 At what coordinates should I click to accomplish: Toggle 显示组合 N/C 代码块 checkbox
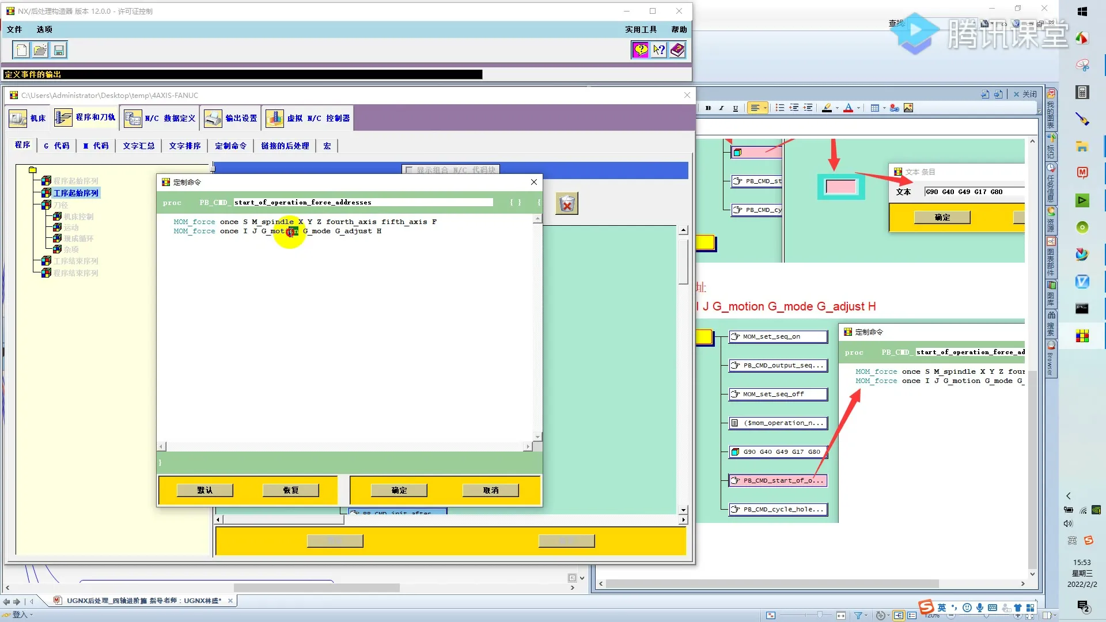(409, 170)
